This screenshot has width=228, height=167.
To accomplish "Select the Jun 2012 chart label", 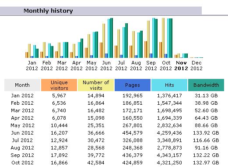I will tap(106, 65).
